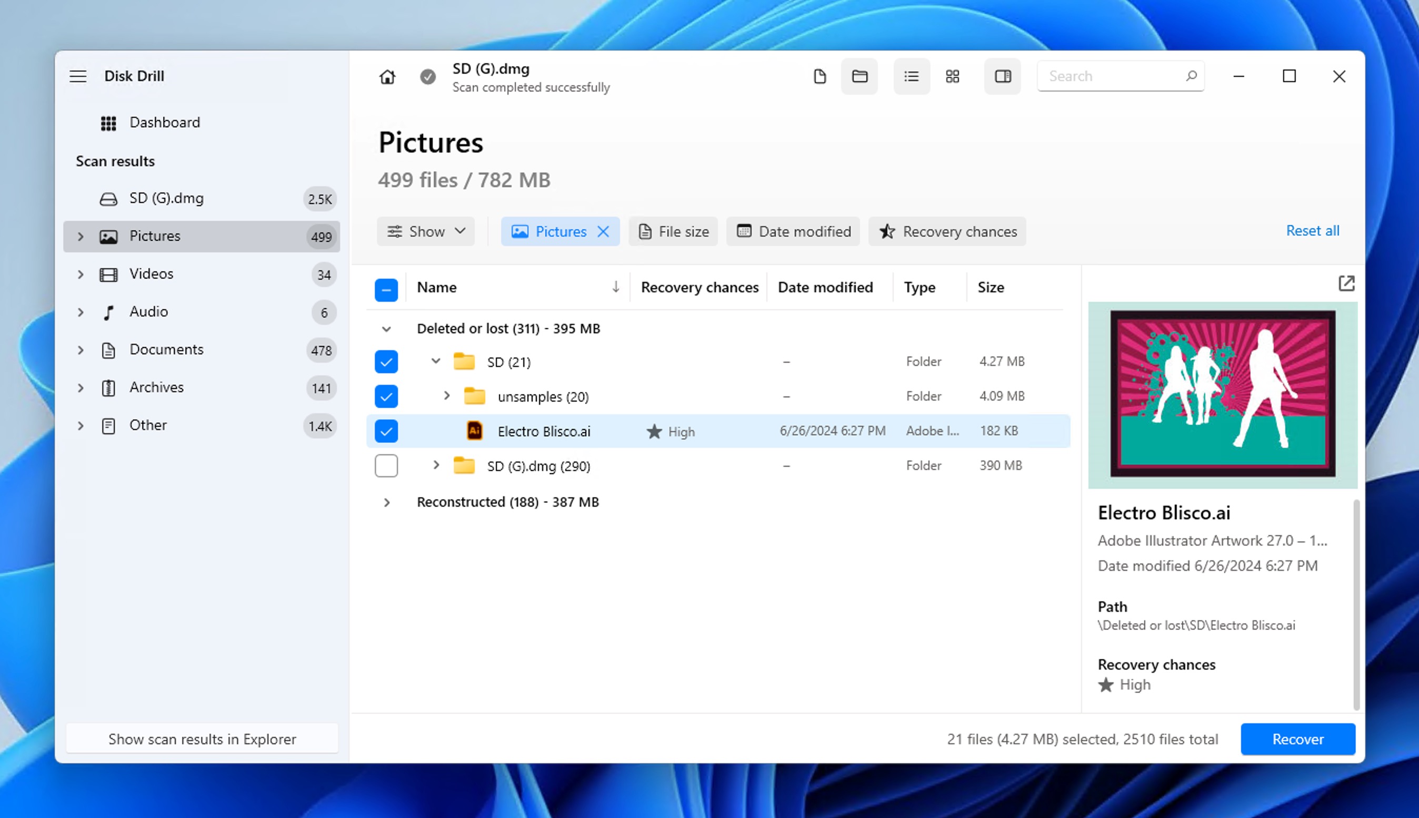This screenshot has width=1419, height=818.
Task: Click Show scan results in Explorer
Action: 202,739
